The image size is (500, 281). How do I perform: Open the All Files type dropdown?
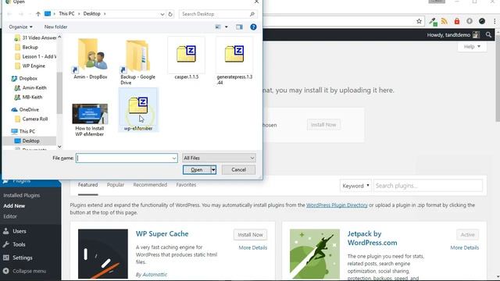[219, 158]
